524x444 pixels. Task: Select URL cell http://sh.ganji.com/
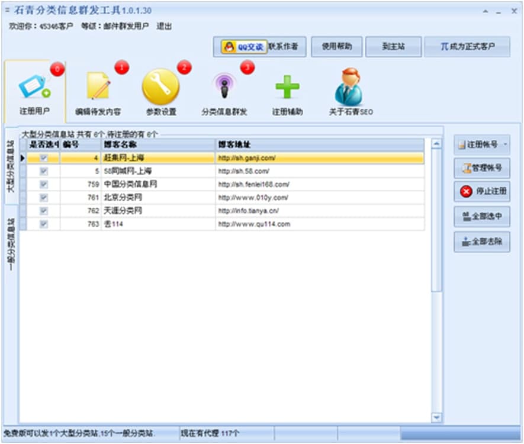coord(320,158)
